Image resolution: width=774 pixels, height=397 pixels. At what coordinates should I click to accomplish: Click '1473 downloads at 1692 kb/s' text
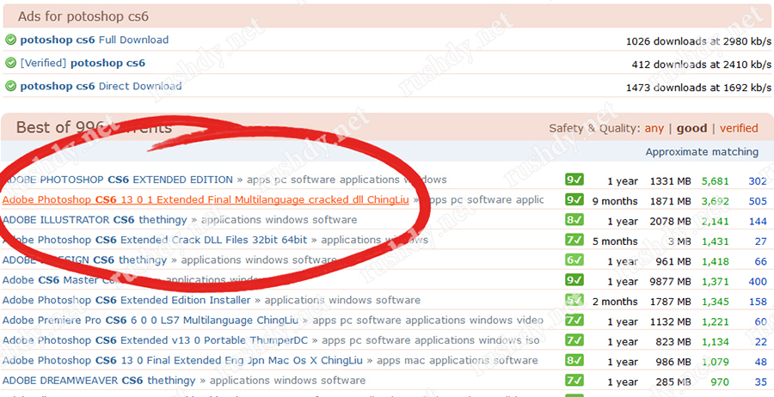[x=698, y=88]
